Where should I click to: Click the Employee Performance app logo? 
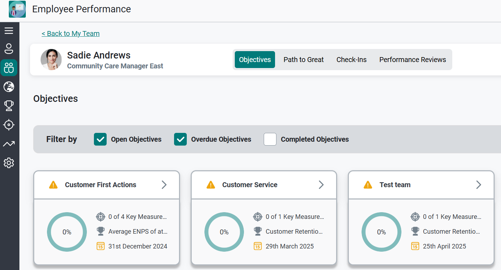tap(17, 9)
